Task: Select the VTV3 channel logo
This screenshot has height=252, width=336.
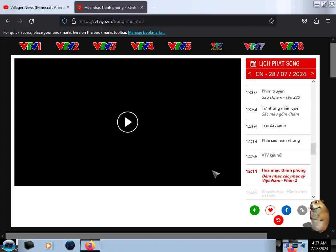Action: click(x=105, y=46)
